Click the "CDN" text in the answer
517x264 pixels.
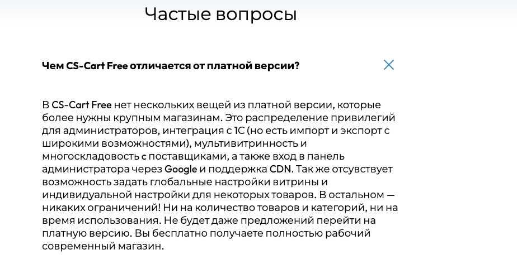click(x=281, y=169)
